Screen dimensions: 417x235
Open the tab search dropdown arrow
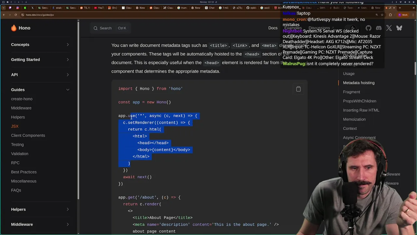click(3, 8)
